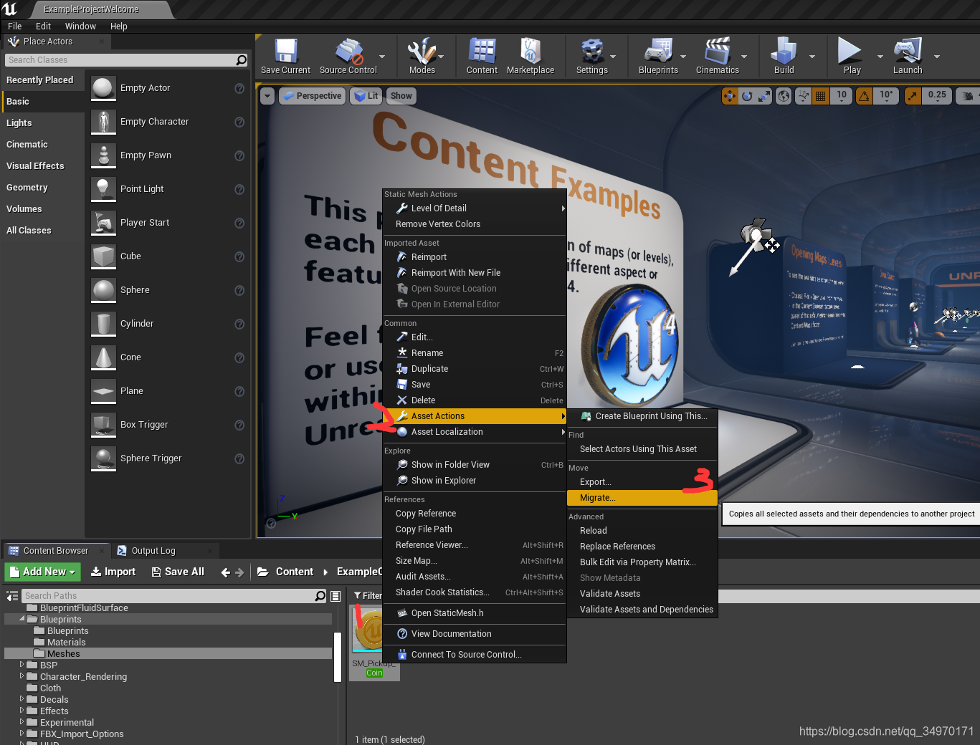The image size is (980, 745).
Task: Open the surface snapping options icon
Action: click(x=804, y=96)
